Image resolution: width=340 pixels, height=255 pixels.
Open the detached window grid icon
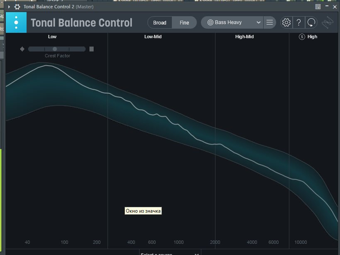coord(318,7)
